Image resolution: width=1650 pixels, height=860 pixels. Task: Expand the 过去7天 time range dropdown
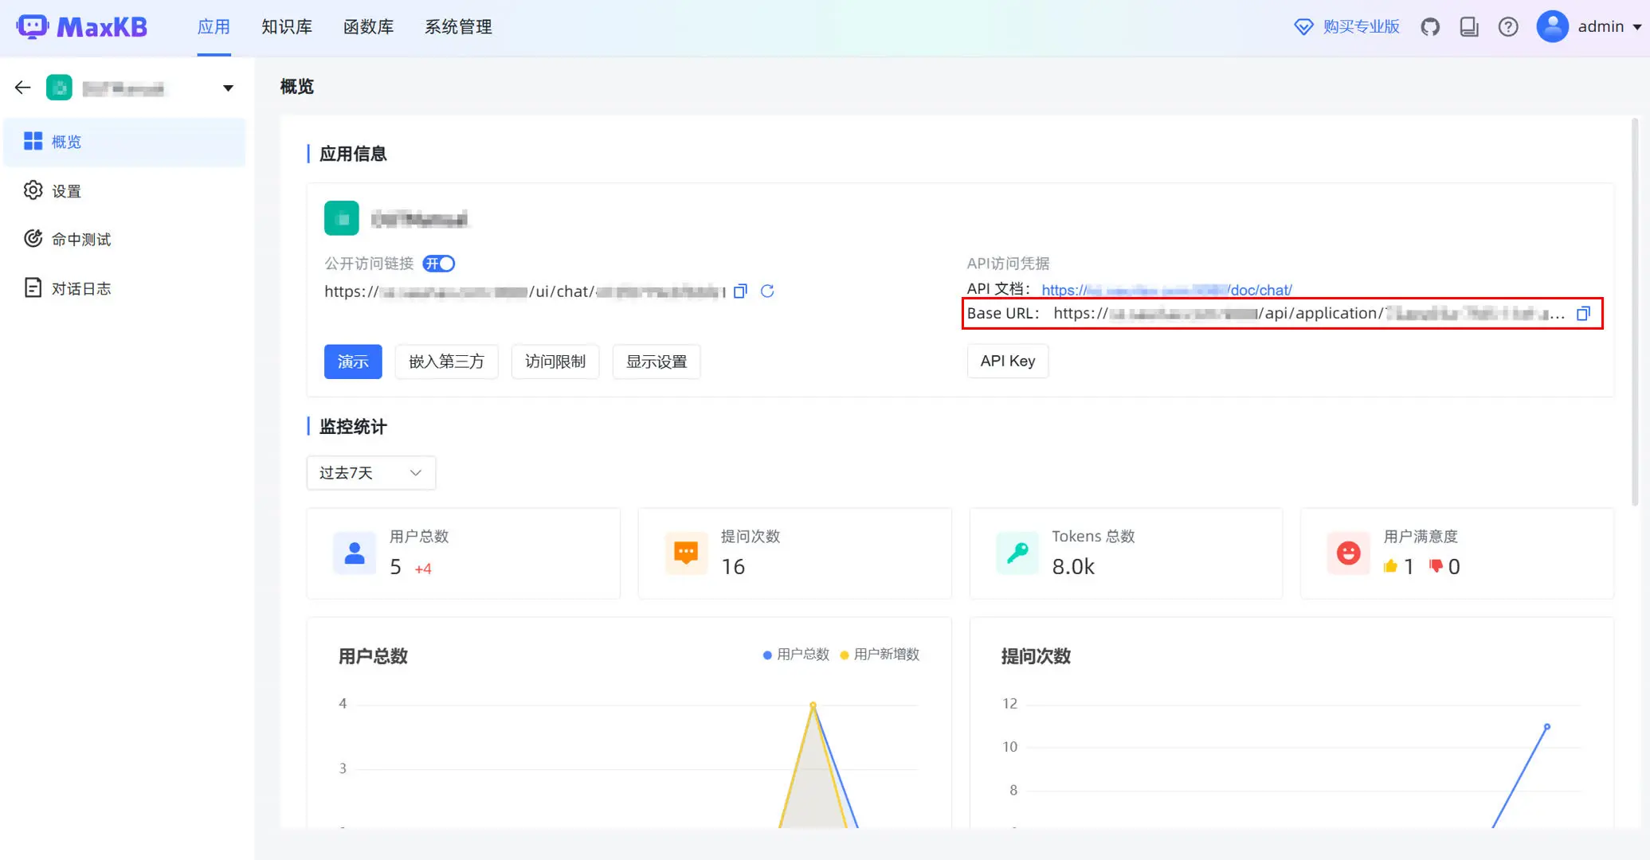[370, 473]
